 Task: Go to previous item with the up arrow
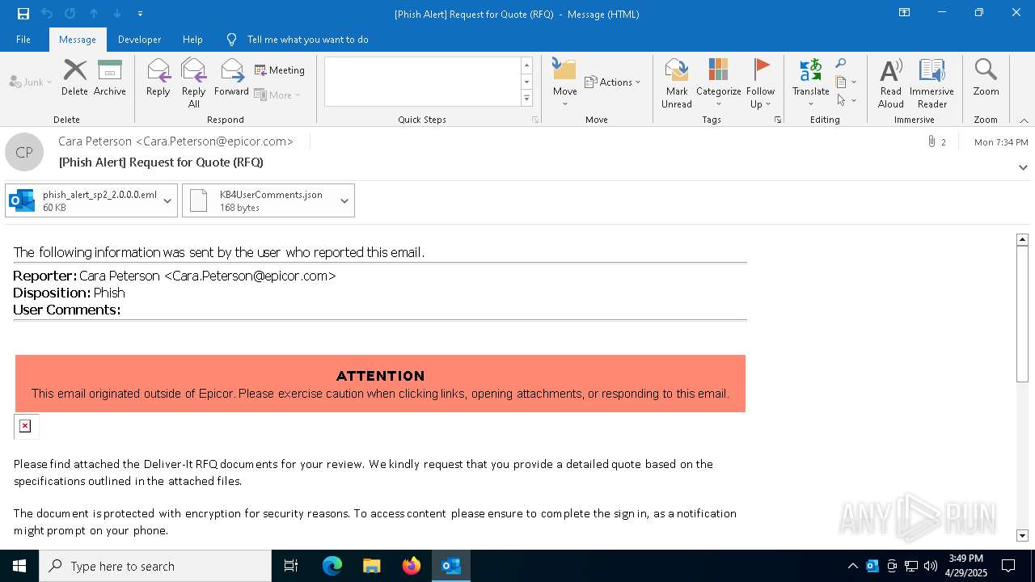point(94,14)
